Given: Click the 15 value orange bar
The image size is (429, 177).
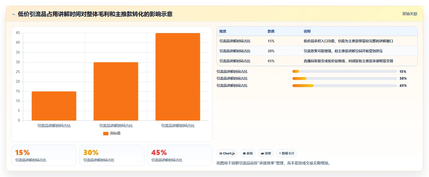Looking at the screenshot, I should tap(54, 106).
